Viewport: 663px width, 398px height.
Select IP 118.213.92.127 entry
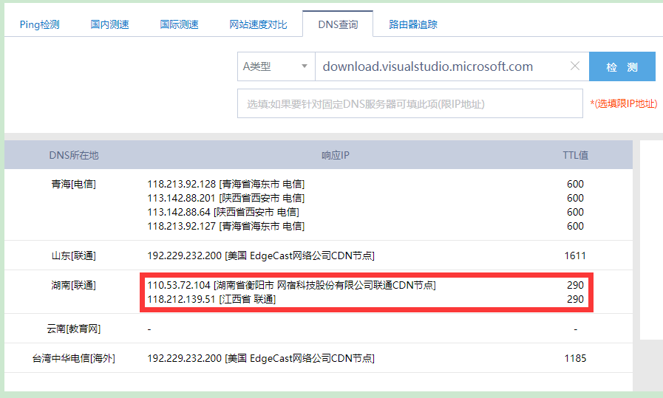click(x=225, y=226)
